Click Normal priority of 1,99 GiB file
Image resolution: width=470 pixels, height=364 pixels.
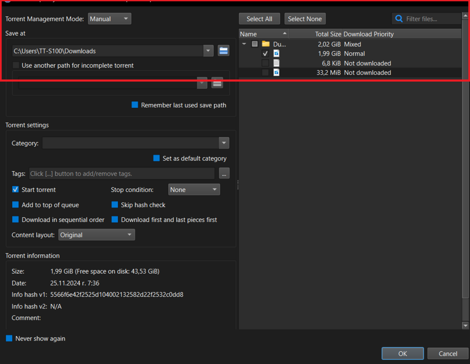354,54
